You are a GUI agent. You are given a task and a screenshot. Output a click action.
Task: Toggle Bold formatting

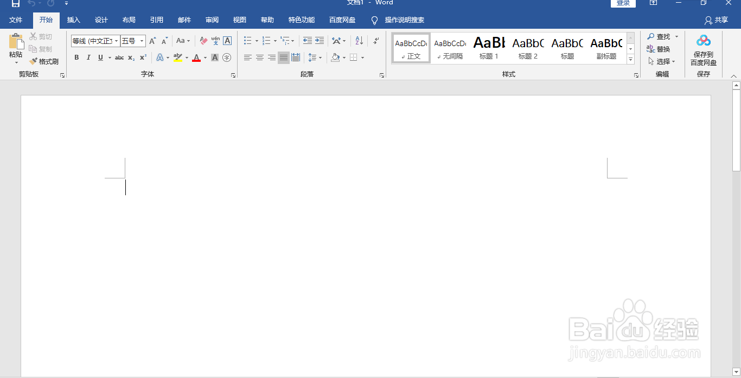(76, 57)
